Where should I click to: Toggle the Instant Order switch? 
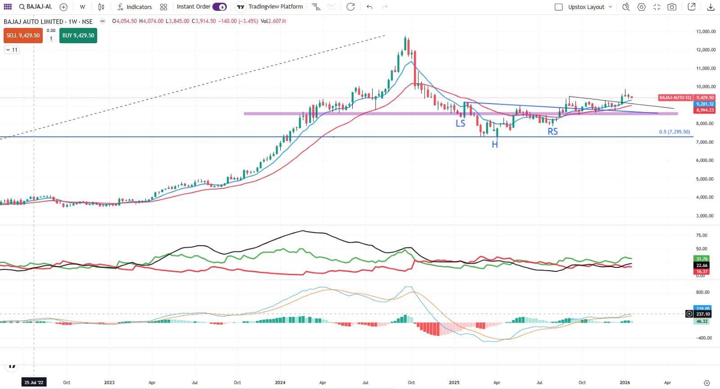pos(220,7)
